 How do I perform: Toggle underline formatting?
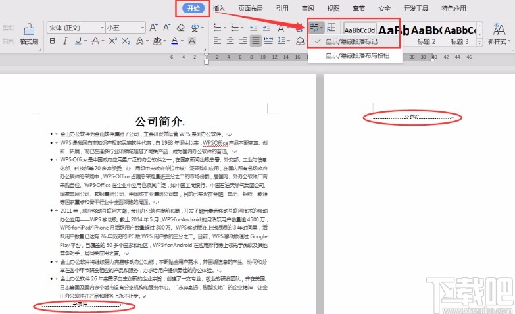click(78, 41)
